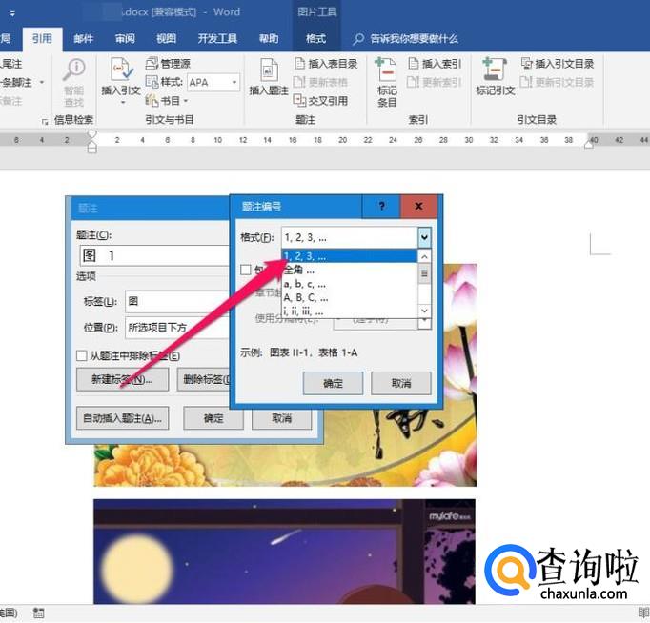The image size is (650, 623).
Task: Click Insert Table of Authorities (插入引文目录)
Action: [x=558, y=64]
